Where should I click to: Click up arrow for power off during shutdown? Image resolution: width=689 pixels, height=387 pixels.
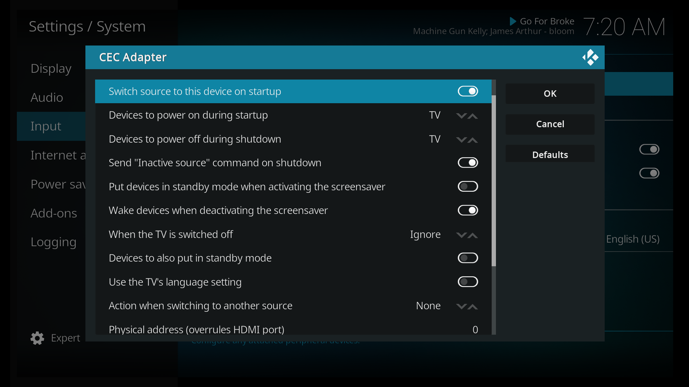(x=473, y=140)
